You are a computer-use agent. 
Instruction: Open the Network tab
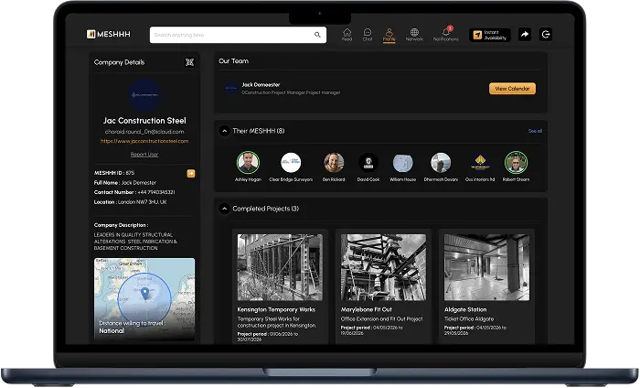point(414,35)
